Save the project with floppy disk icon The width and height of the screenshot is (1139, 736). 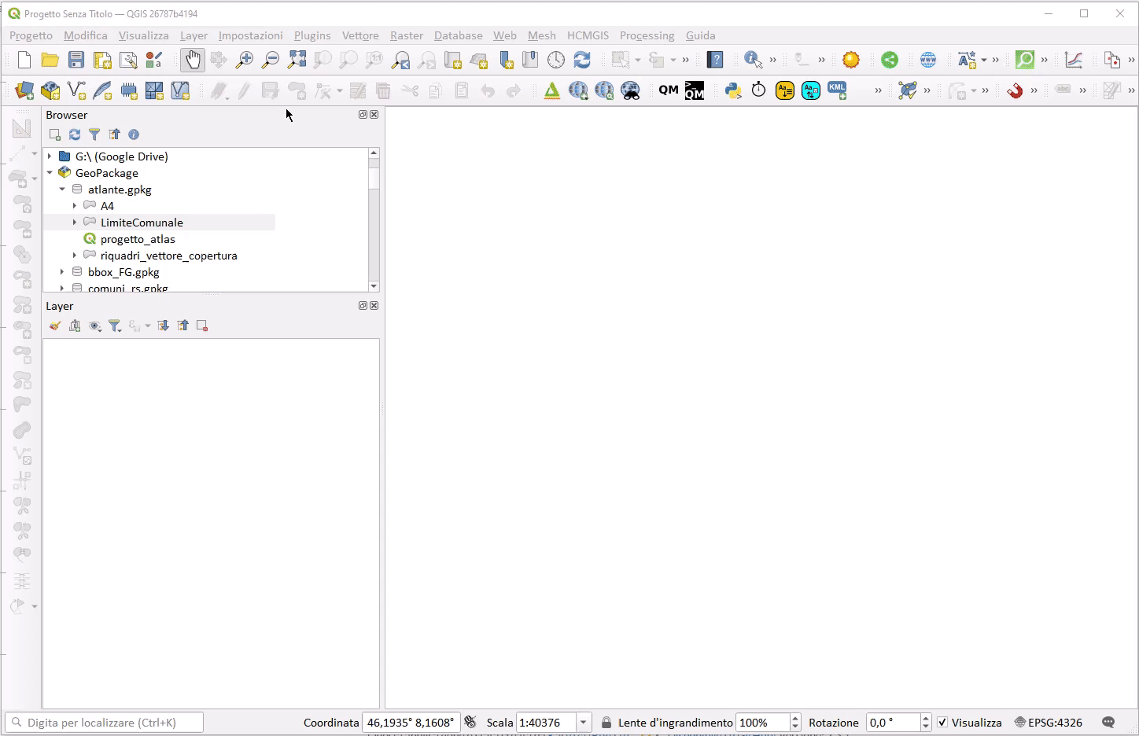click(76, 60)
